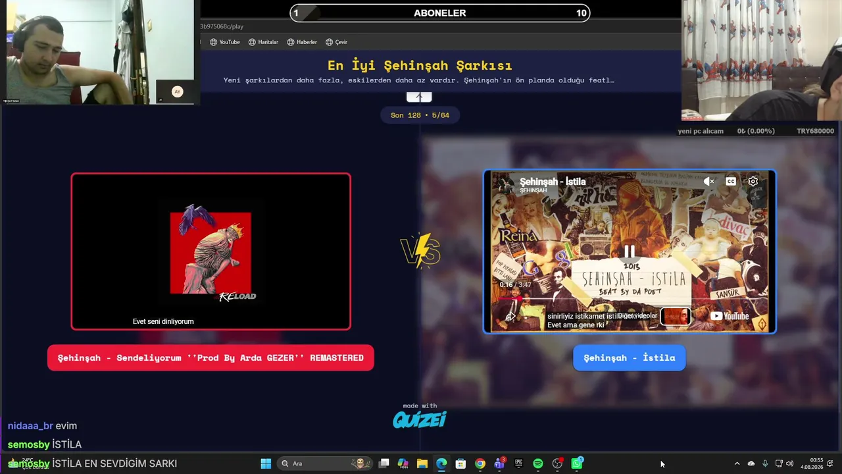Screen dimensions: 842x474
Task: Open İstila video player settings gear
Action: [753, 181]
